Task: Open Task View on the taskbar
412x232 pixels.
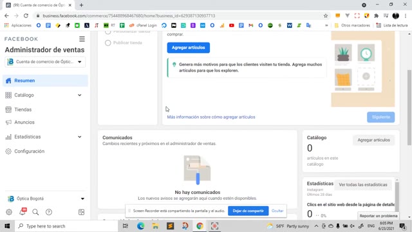Action: [x=126, y=226]
